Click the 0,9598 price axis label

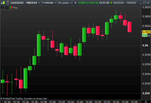point(146,55)
